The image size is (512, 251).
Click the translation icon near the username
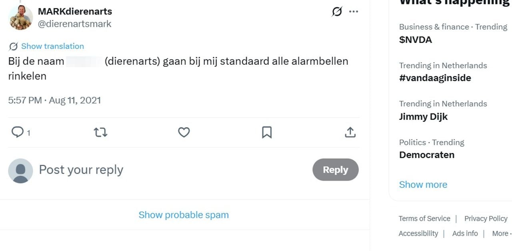pos(335,12)
